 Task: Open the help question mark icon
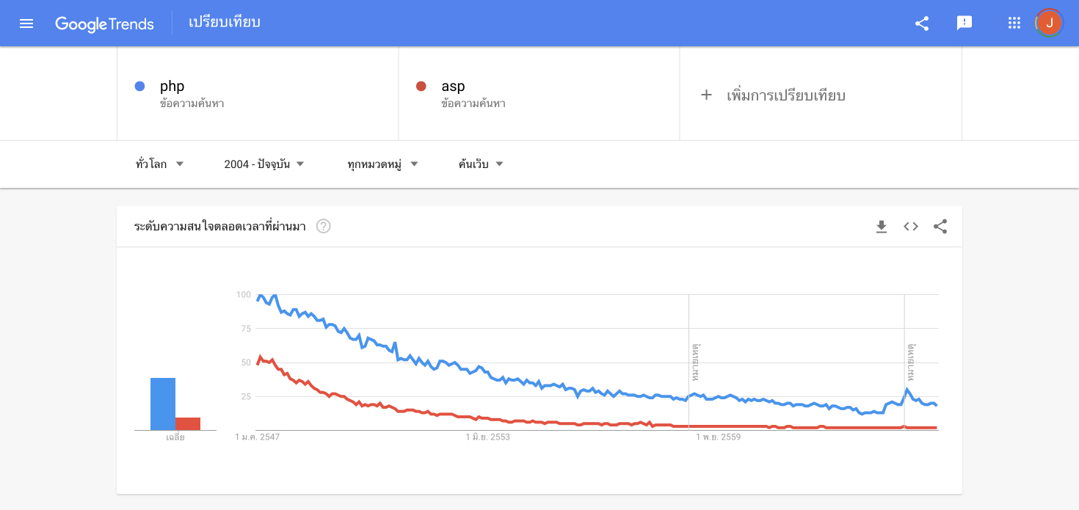pyautogui.click(x=323, y=227)
